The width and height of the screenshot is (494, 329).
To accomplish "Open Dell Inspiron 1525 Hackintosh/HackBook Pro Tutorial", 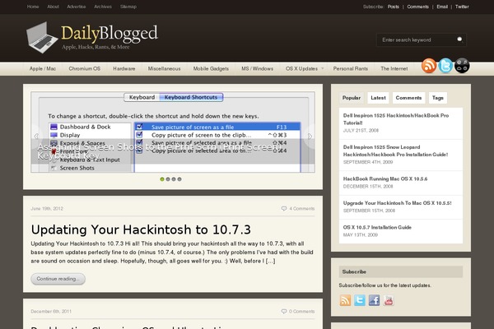I will [396, 119].
